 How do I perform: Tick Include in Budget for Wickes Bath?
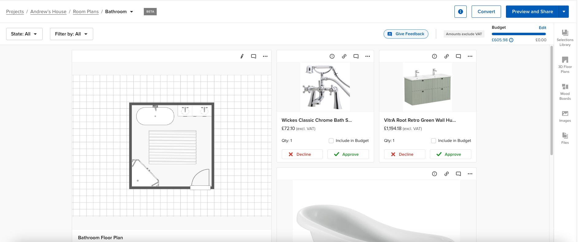(331, 141)
